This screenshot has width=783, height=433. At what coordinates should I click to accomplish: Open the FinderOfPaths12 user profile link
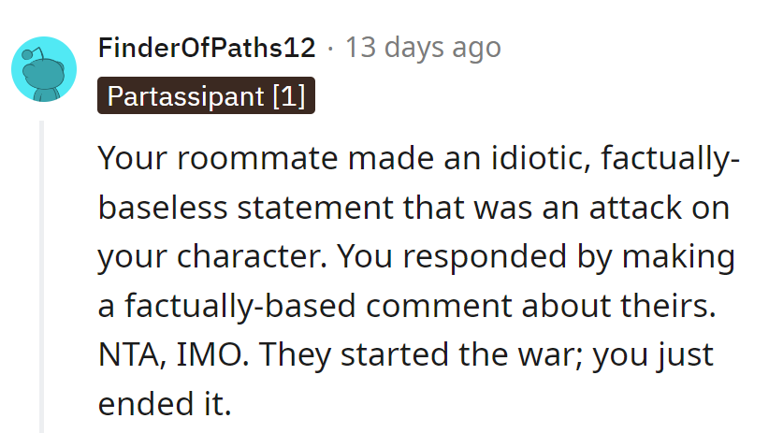pos(206,48)
